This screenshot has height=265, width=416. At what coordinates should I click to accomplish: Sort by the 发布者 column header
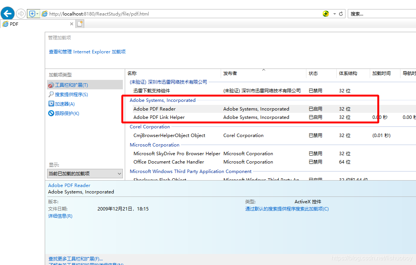click(x=264, y=73)
